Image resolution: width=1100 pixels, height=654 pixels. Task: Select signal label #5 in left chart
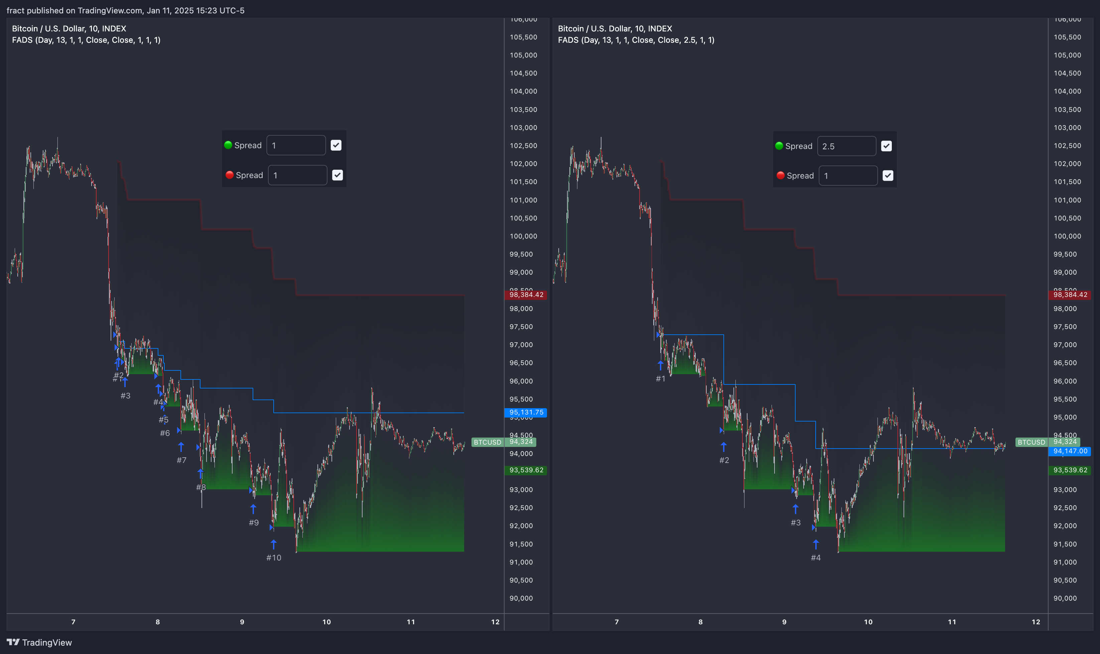164,420
